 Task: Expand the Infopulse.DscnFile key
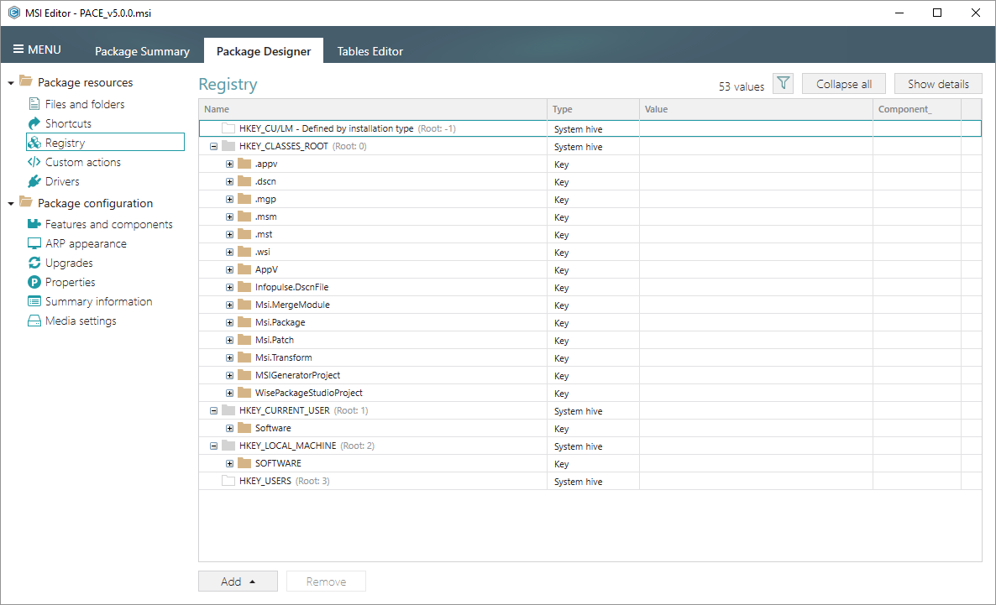click(x=230, y=288)
